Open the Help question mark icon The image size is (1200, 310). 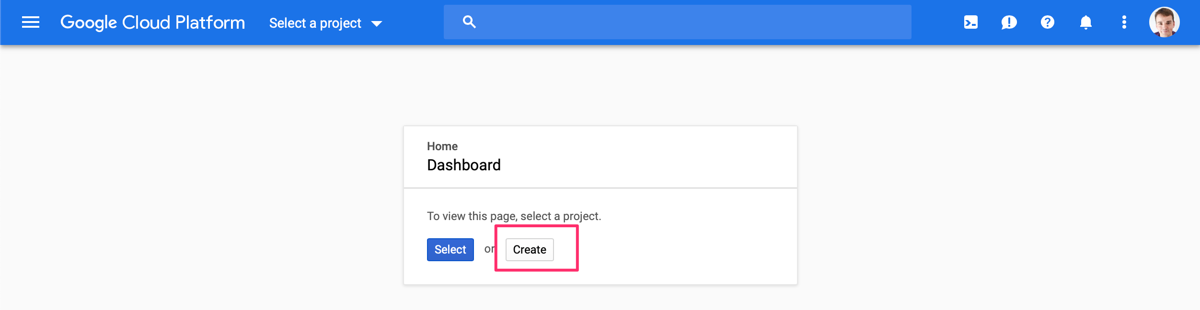(x=1047, y=22)
